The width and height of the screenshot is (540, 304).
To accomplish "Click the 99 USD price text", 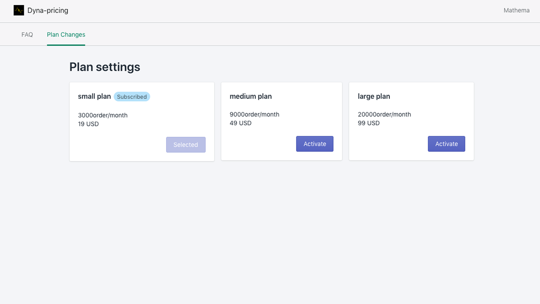I will (369, 123).
